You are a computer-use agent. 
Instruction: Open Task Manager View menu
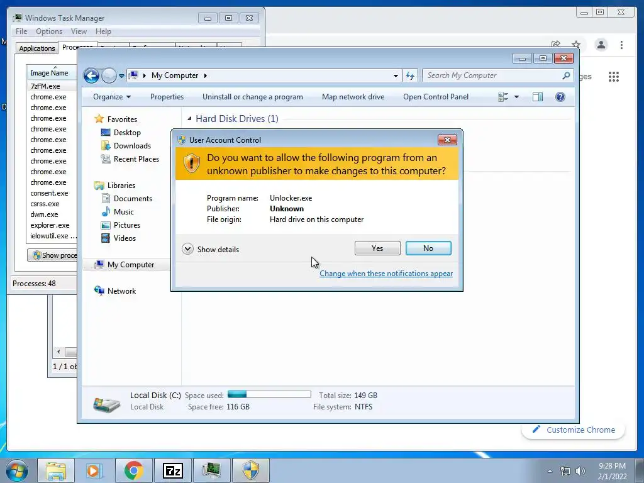(x=79, y=31)
